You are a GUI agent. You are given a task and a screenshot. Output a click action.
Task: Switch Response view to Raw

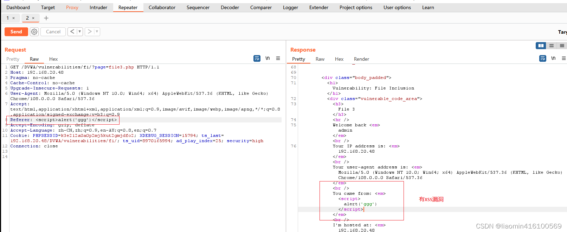pos(320,59)
